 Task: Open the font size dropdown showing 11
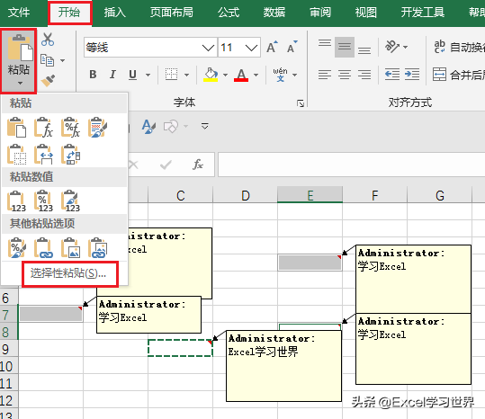251,48
